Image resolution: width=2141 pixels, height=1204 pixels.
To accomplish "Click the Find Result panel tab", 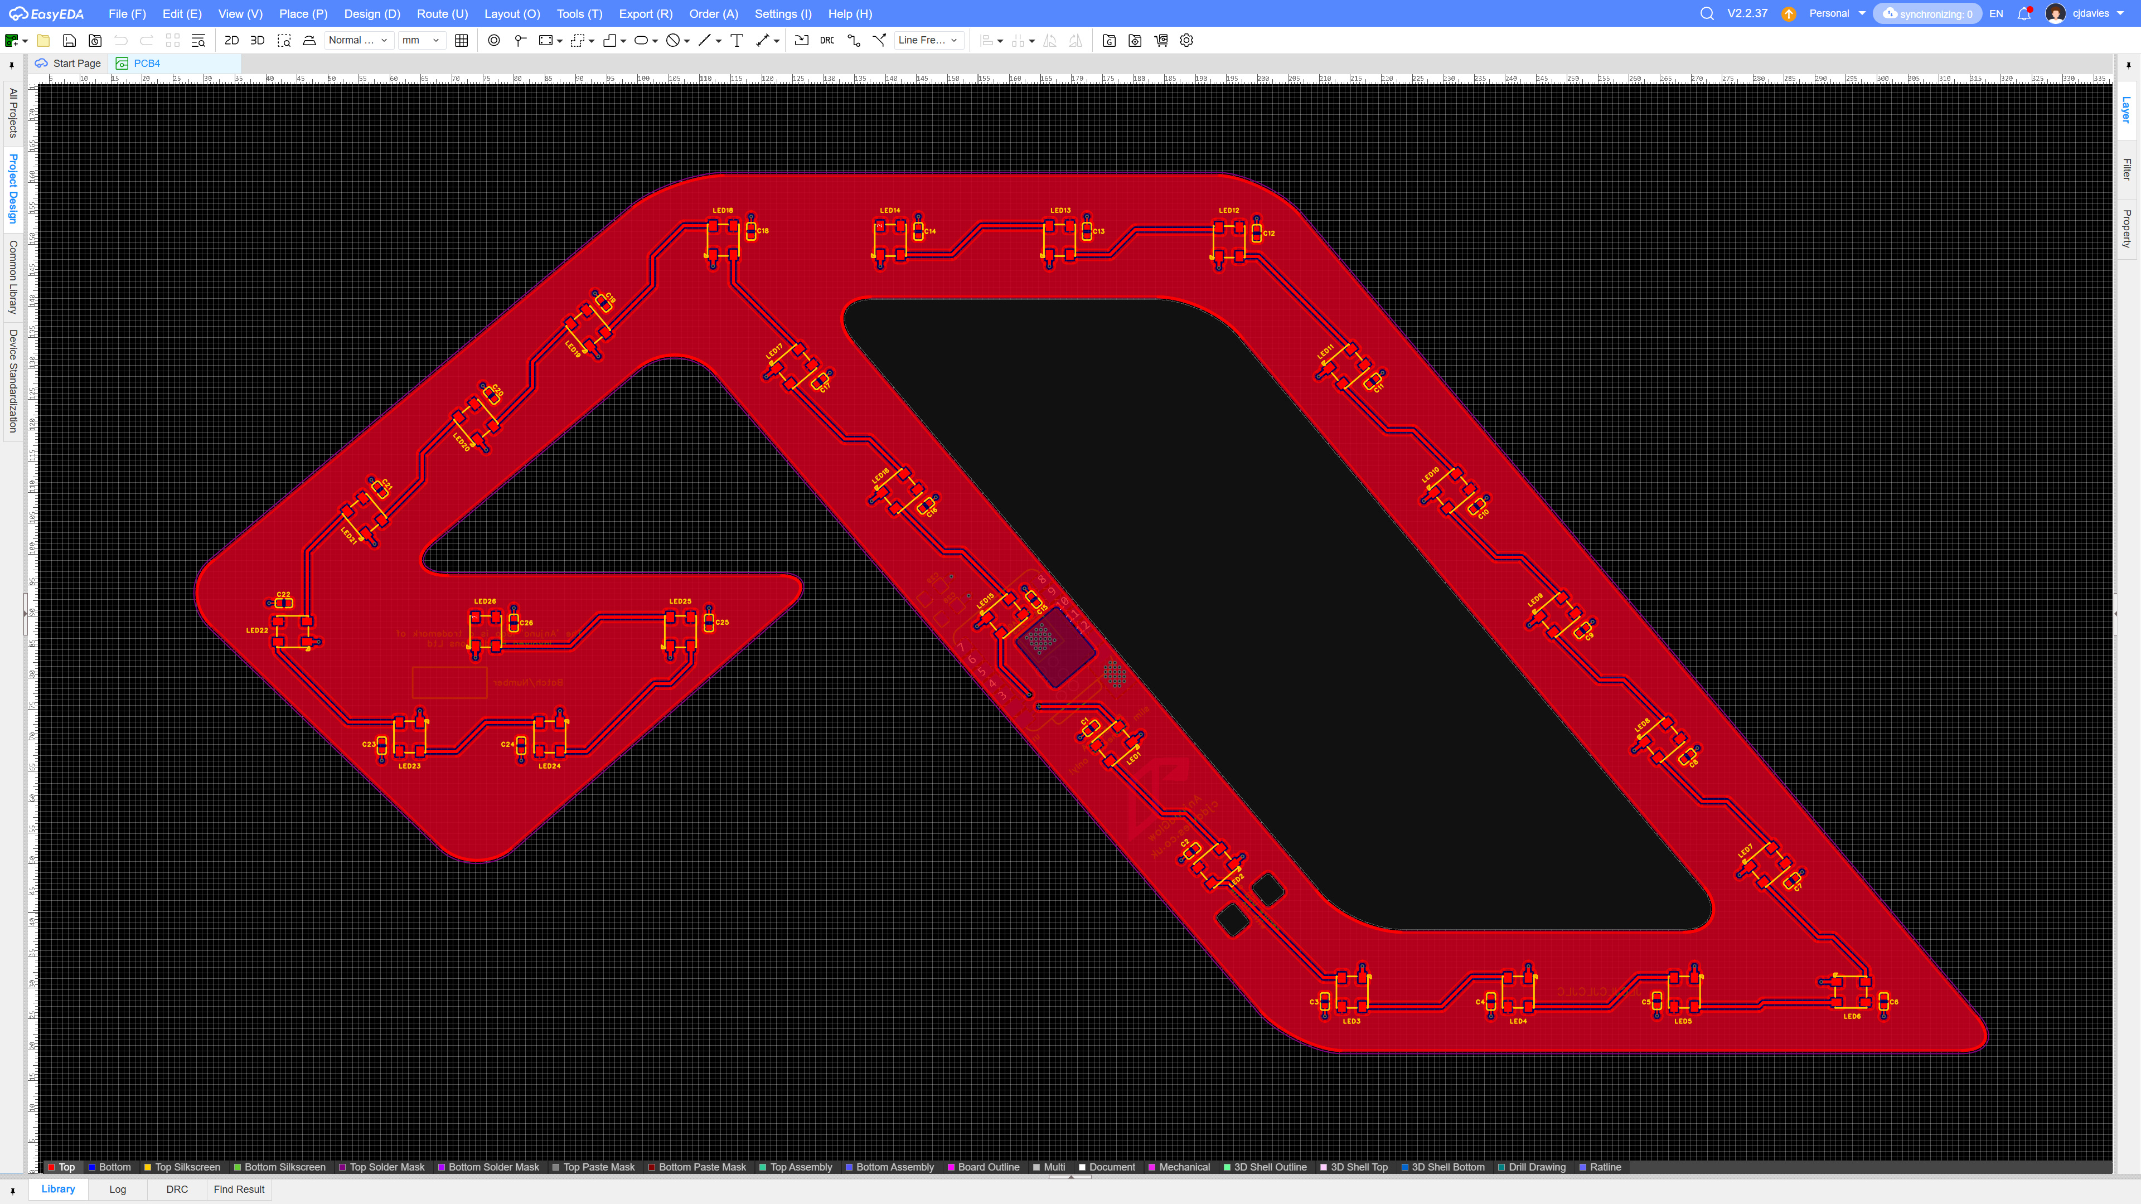I will point(239,1189).
